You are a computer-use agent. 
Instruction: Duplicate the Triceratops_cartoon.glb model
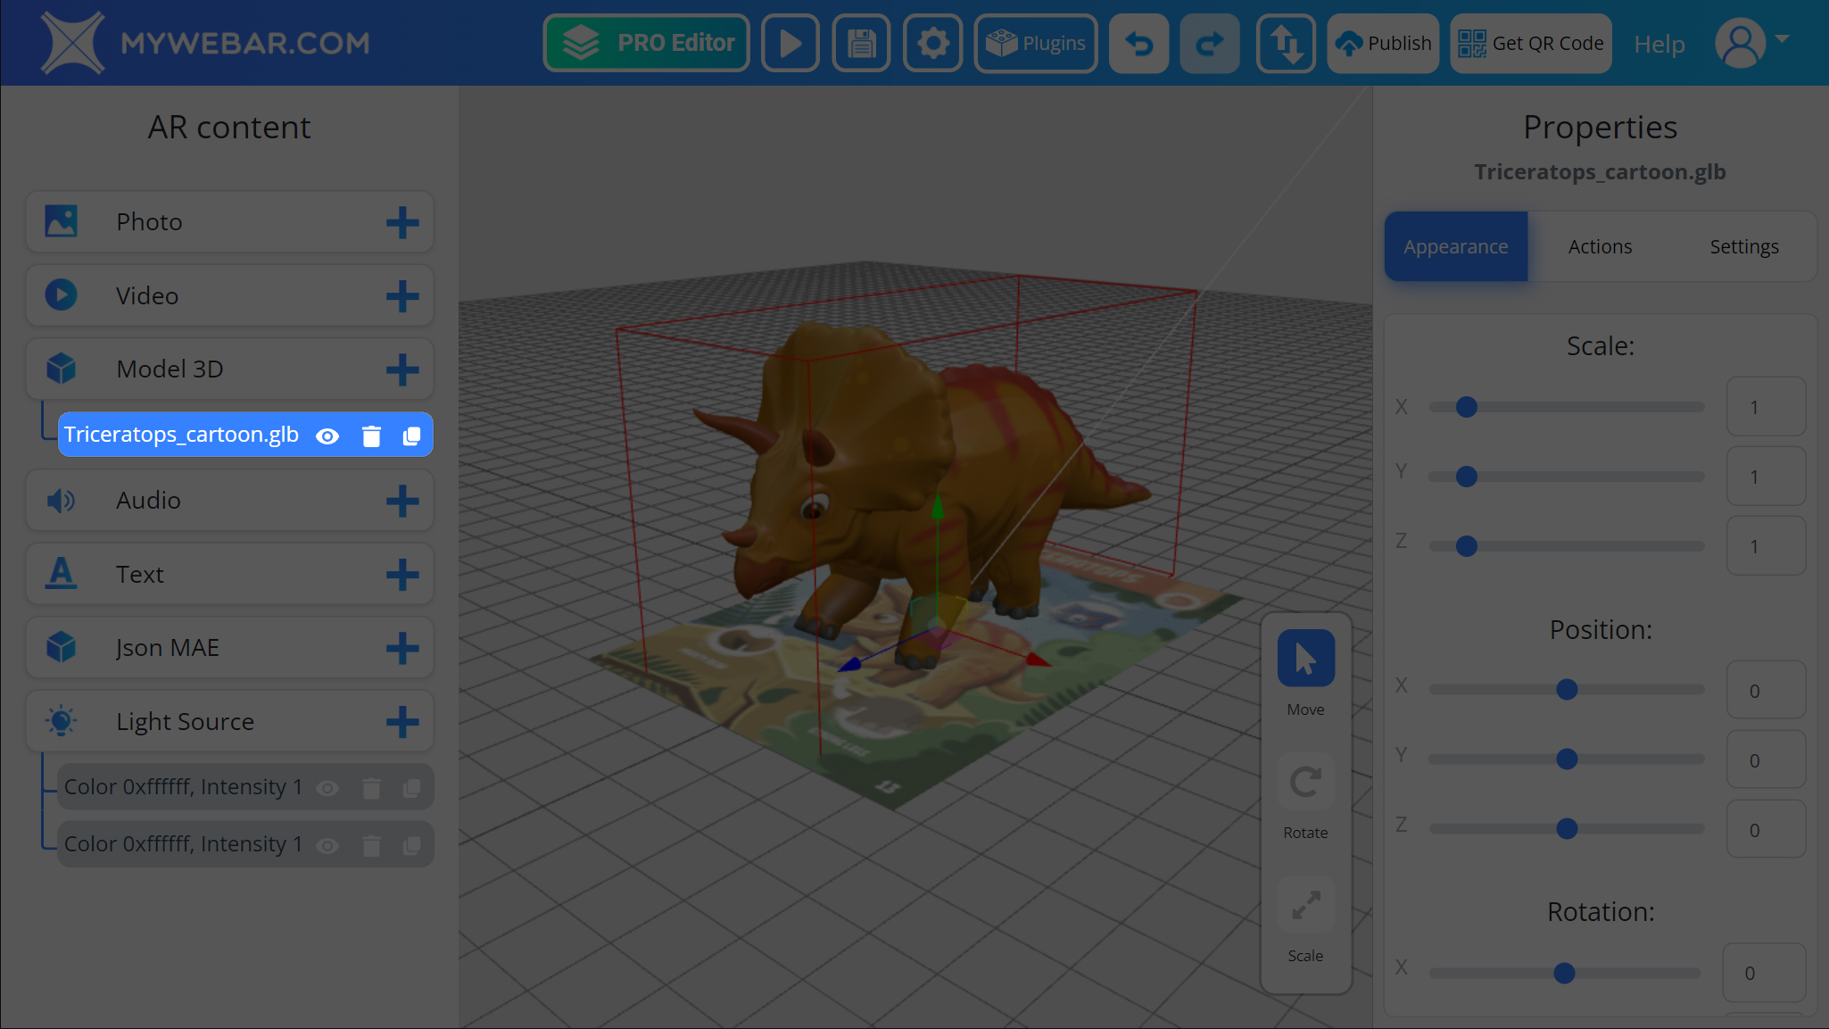(x=411, y=436)
